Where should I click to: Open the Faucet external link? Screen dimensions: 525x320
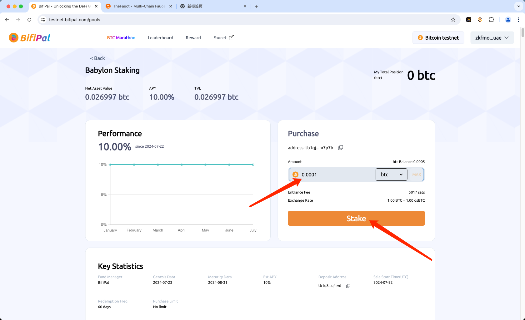pyautogui.click(x=223, y=38)
